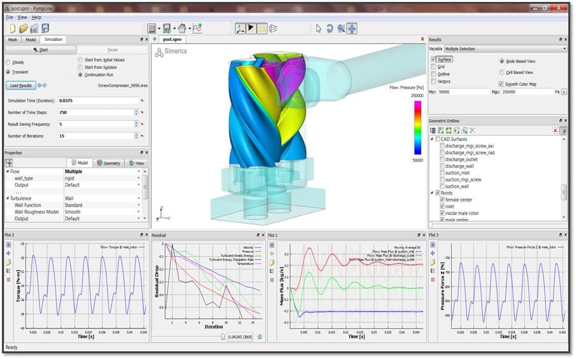The width and height of the screenshot is (576, 359).
Task: Check the discharge_outlet surface checkbox
Action: click(442, 159)
